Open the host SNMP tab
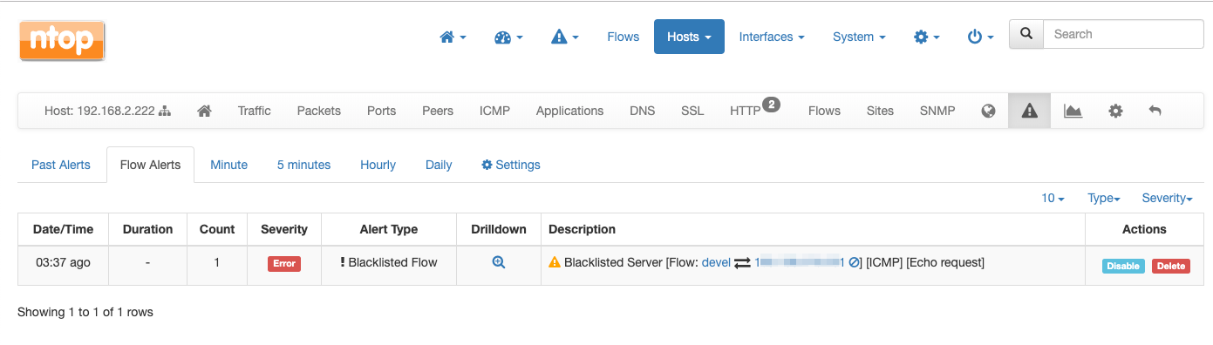 pos(937,111)
